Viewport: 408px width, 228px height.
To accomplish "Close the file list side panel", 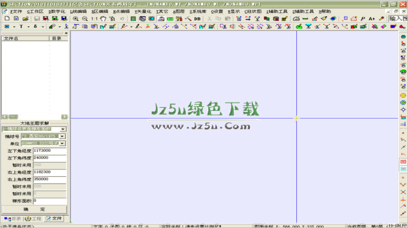I will tap(66, 33).
